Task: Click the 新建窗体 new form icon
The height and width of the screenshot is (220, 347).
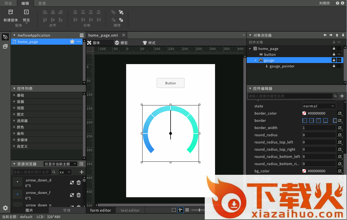Action: [11, 12]
